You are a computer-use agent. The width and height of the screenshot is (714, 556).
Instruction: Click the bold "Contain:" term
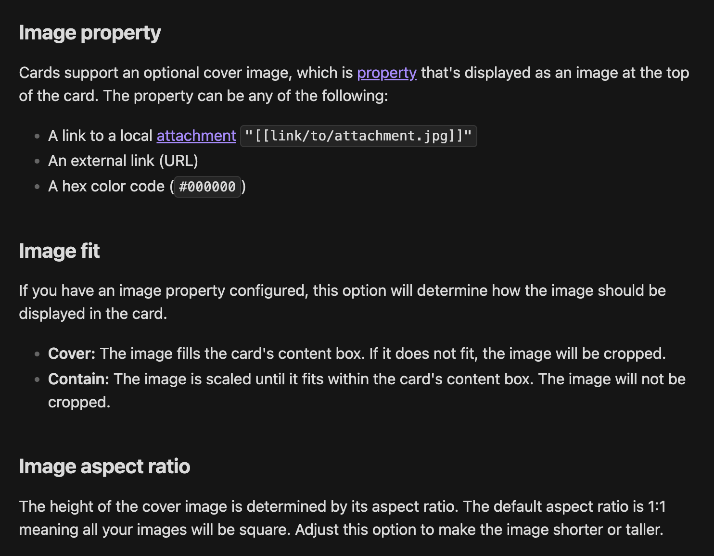(79, 379)
